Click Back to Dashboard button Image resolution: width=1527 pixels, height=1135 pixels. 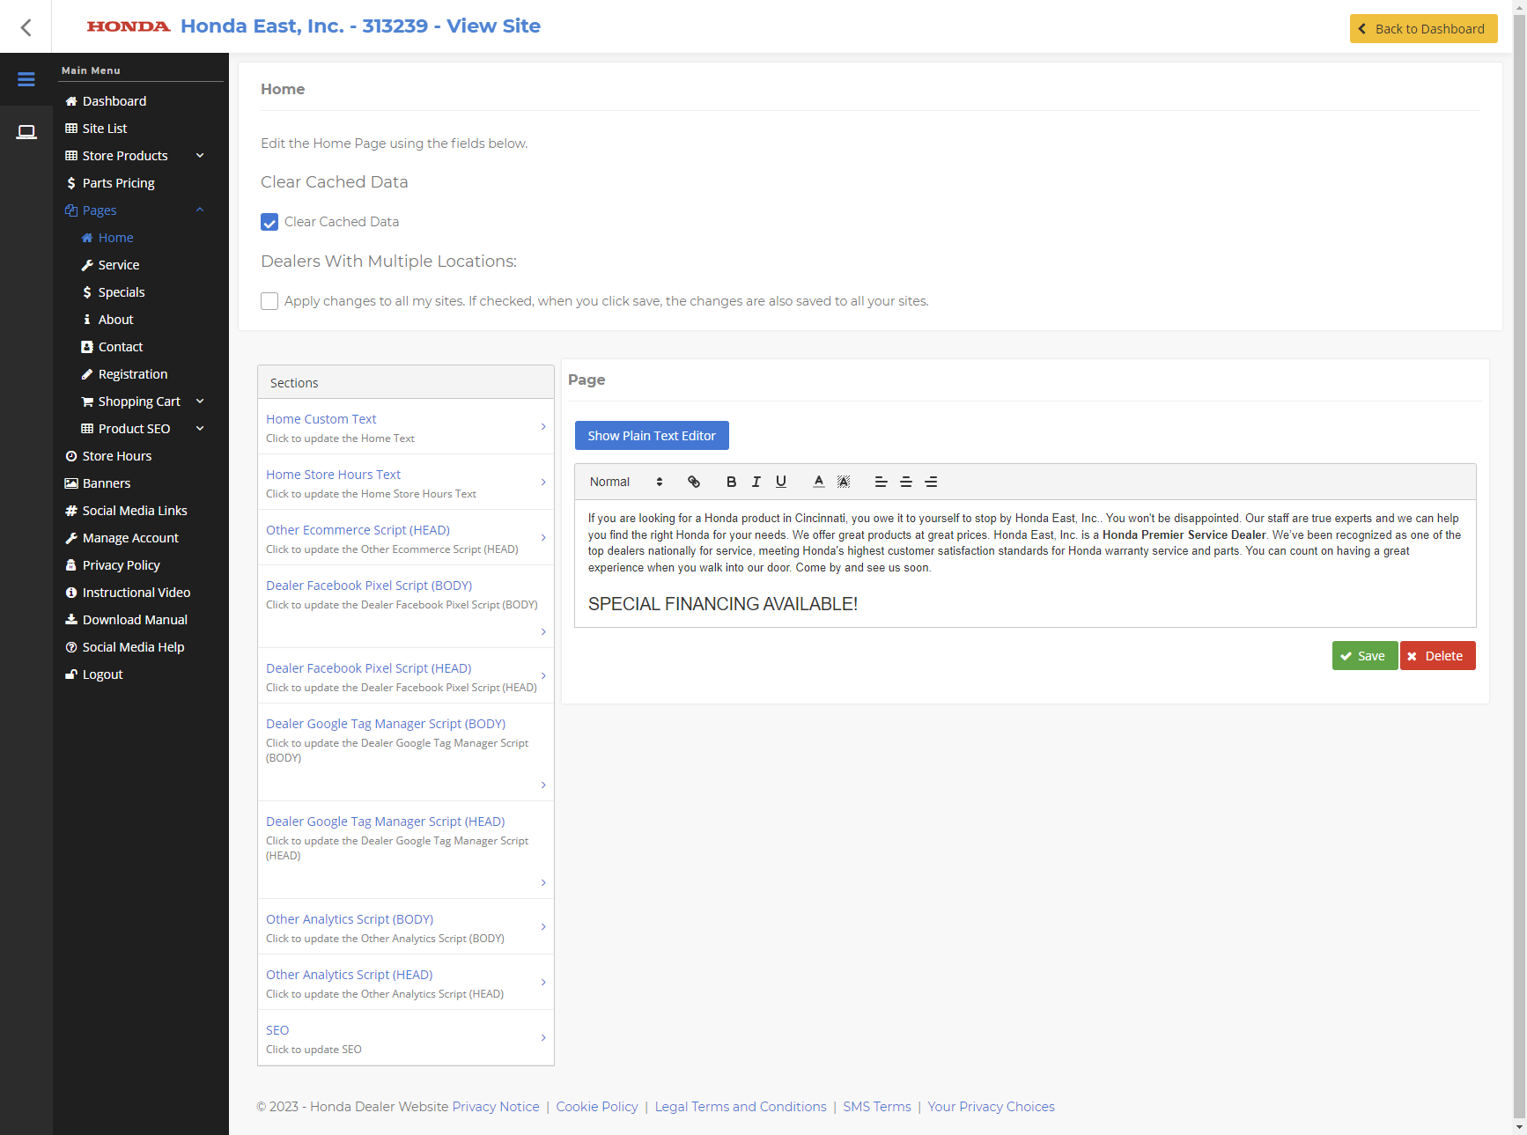[x=1423, y=28]
